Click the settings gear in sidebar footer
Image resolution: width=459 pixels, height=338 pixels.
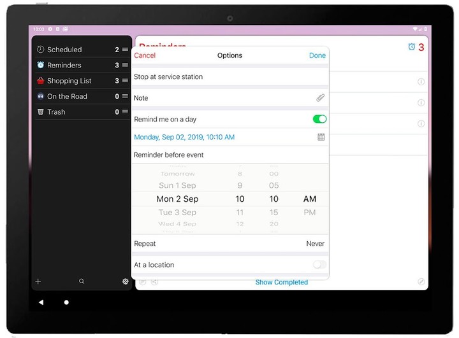tap(125, 281)
